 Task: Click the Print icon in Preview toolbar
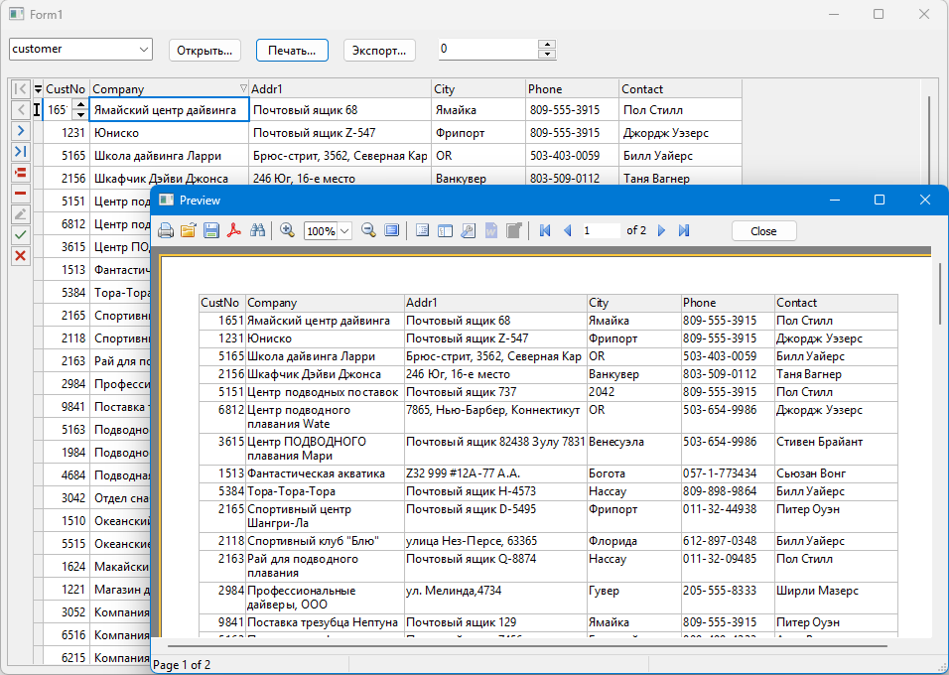[166, 230]
